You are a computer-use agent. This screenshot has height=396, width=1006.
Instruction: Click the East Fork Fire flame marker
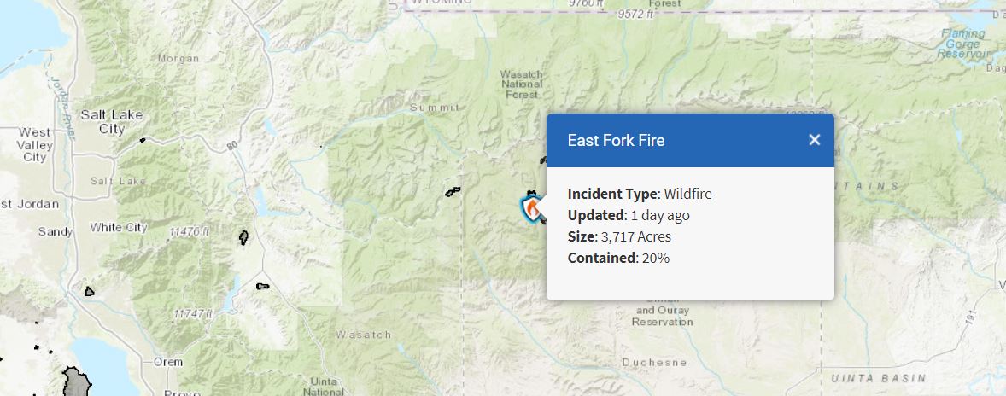532,207
